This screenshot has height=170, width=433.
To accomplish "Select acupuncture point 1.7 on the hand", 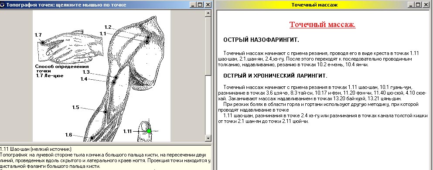I will (x=43, y=43).
